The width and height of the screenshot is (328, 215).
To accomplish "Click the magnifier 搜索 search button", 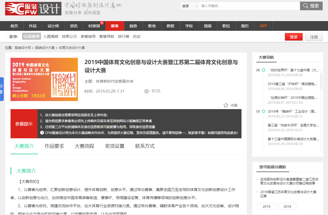I will [311, 6].
